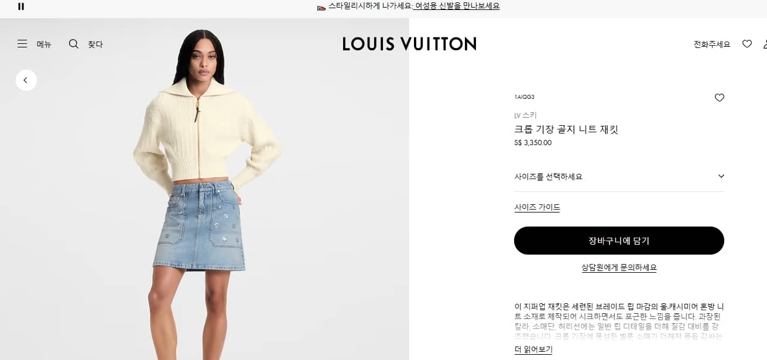Open the hamburger menu icon
Screen dimensions: 767x360
pos(22,44)
